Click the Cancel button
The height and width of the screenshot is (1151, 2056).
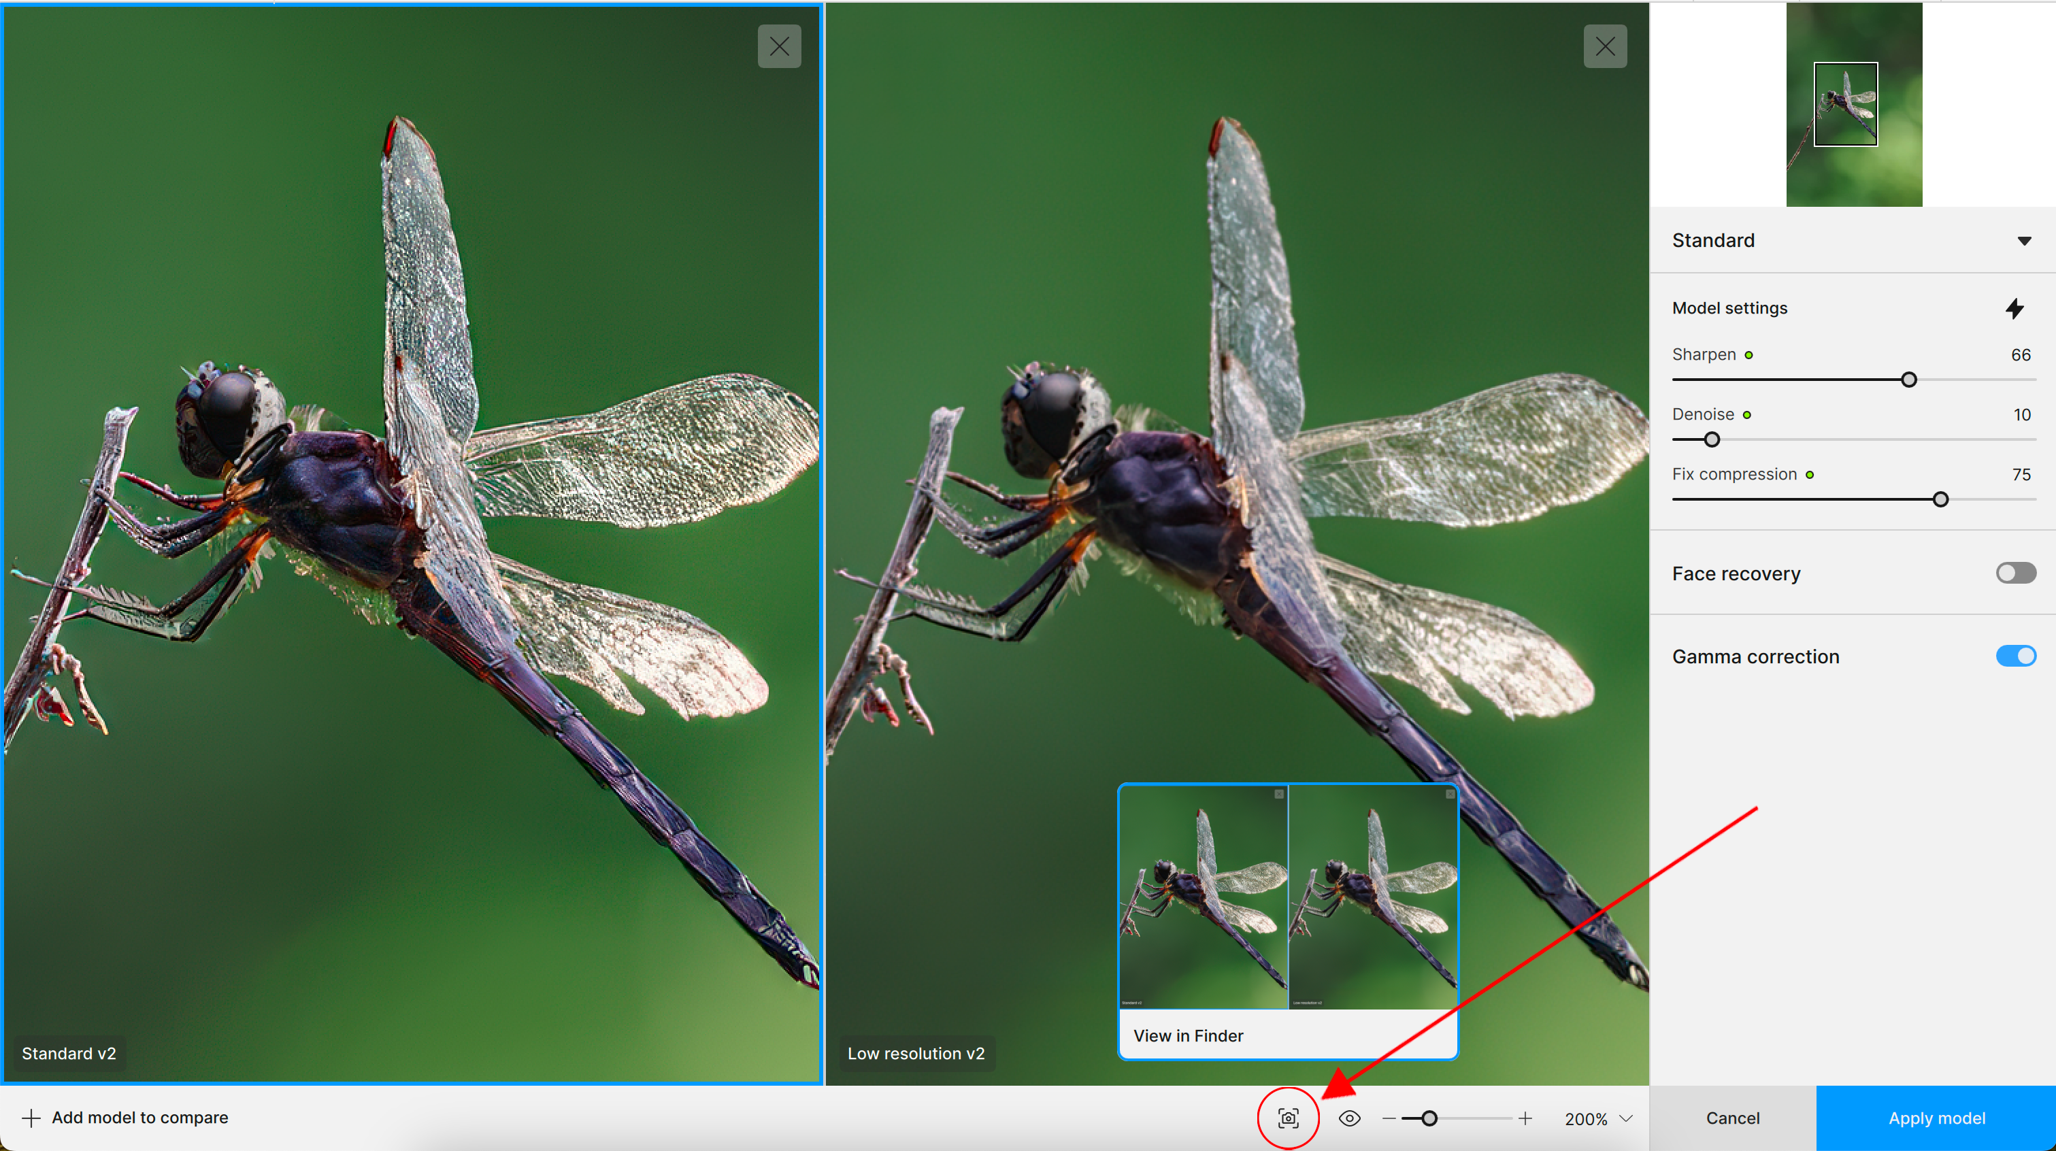pyautogui.click(x=1732, y=1118)
